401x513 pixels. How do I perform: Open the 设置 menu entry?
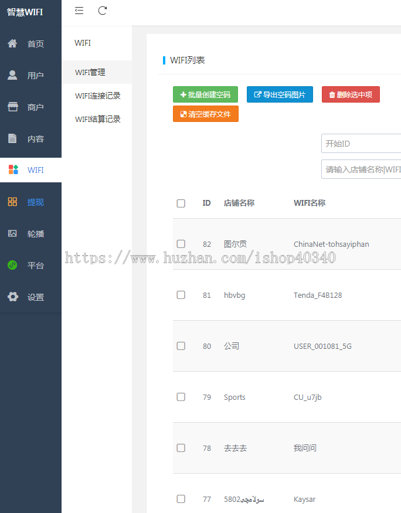click(x=30, y=297)
